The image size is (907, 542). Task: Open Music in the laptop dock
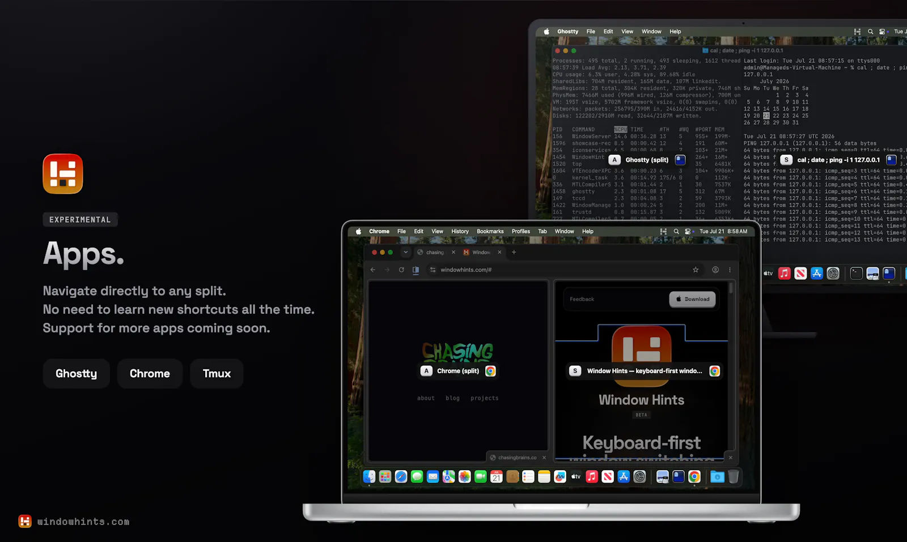tap(592, 477)
